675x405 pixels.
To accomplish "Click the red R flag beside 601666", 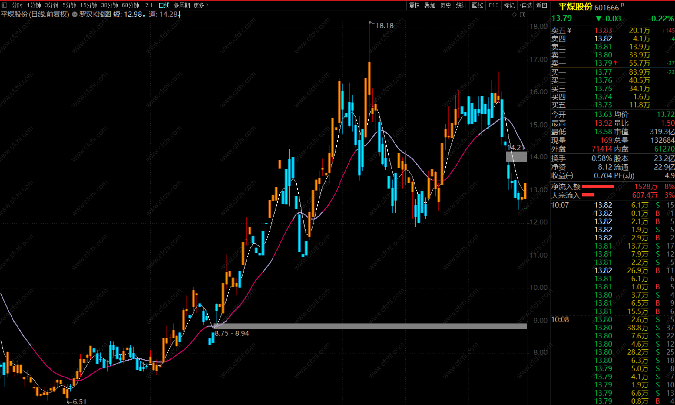I will 623,5.
